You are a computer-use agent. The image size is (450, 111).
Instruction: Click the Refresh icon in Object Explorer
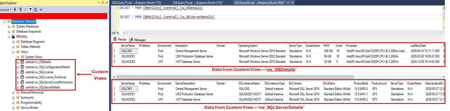pos(36,10)
